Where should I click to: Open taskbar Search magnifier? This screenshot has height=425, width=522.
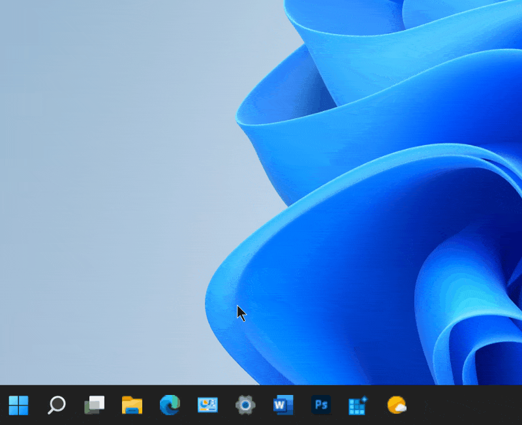point(57,405)
